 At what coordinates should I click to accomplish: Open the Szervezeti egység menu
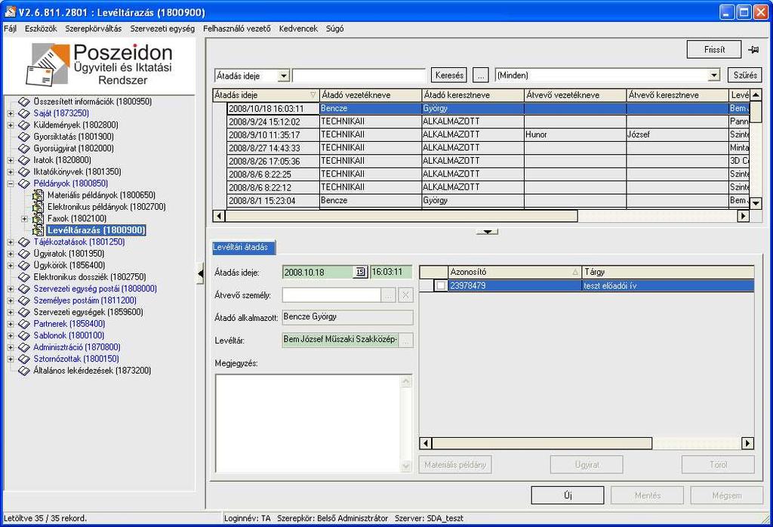coord(162,29)
